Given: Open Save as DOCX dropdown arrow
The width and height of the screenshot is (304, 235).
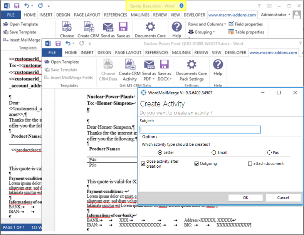Looking at the screenshot, I should tap(171, 79).
